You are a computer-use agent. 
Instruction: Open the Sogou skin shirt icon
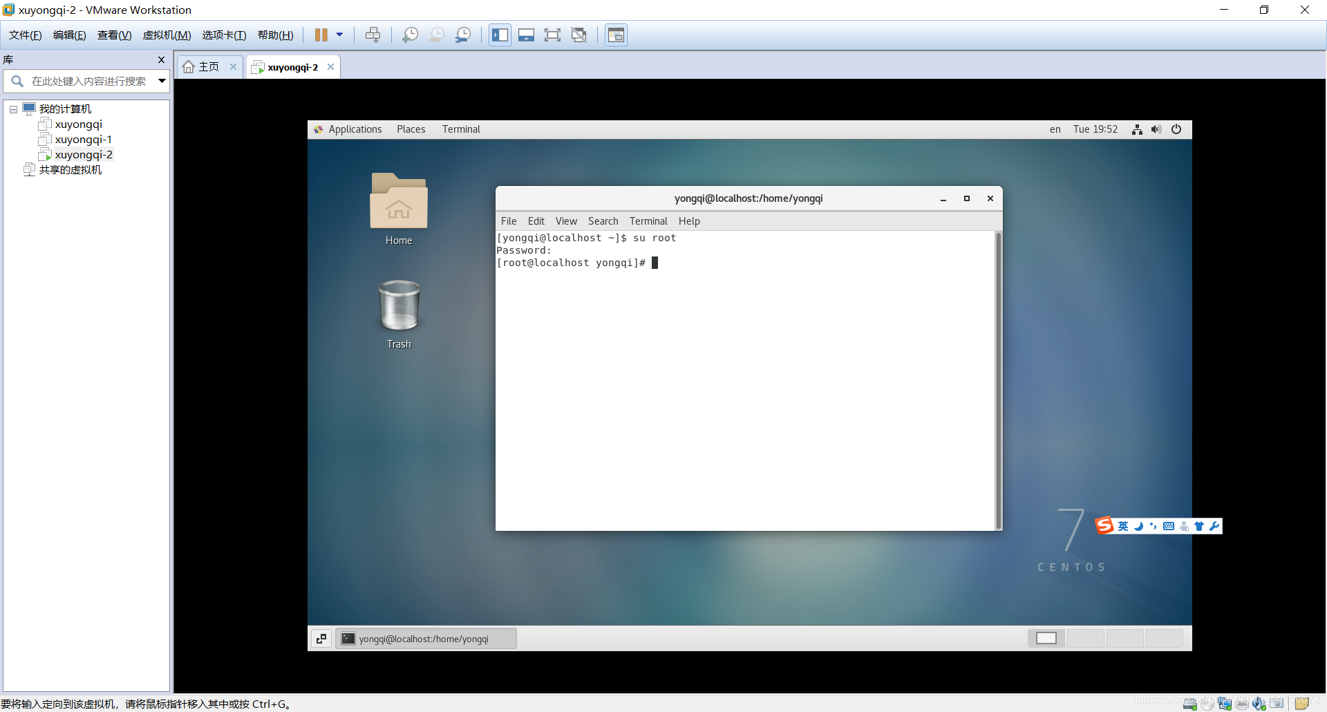(1199, 526)
